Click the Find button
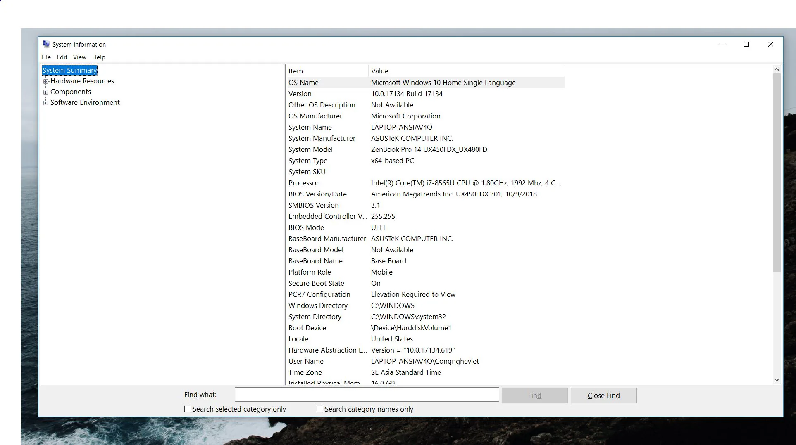The height and width of the screenshot is (445, 796). point(534,395)
